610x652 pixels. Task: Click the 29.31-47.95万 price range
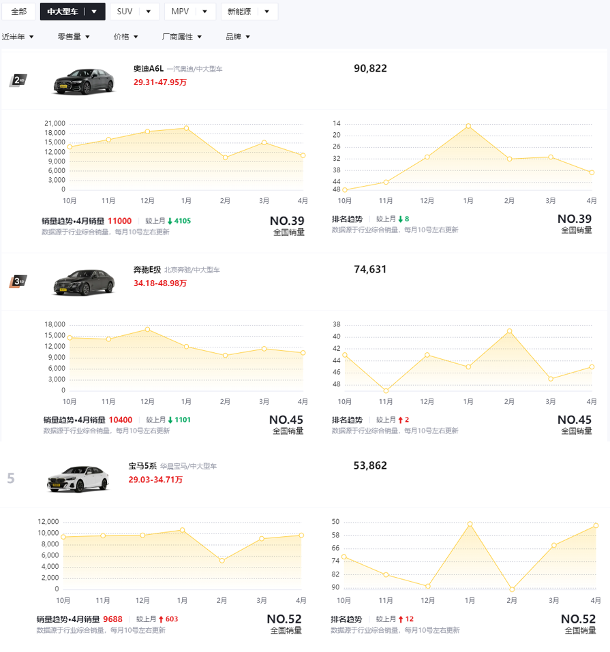coord(159,82)
